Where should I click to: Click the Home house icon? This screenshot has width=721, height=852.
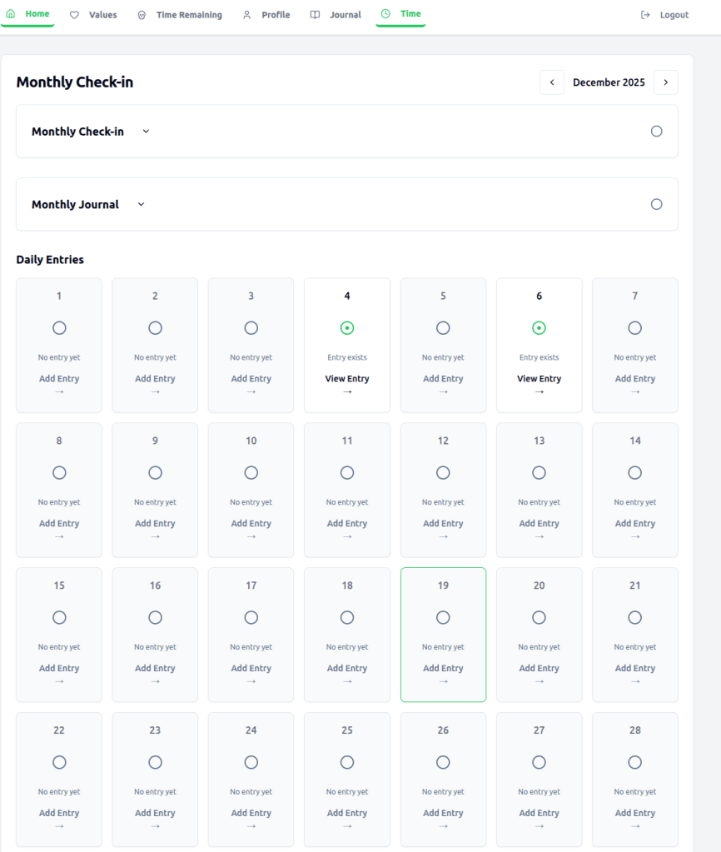(x=11, y=14)
